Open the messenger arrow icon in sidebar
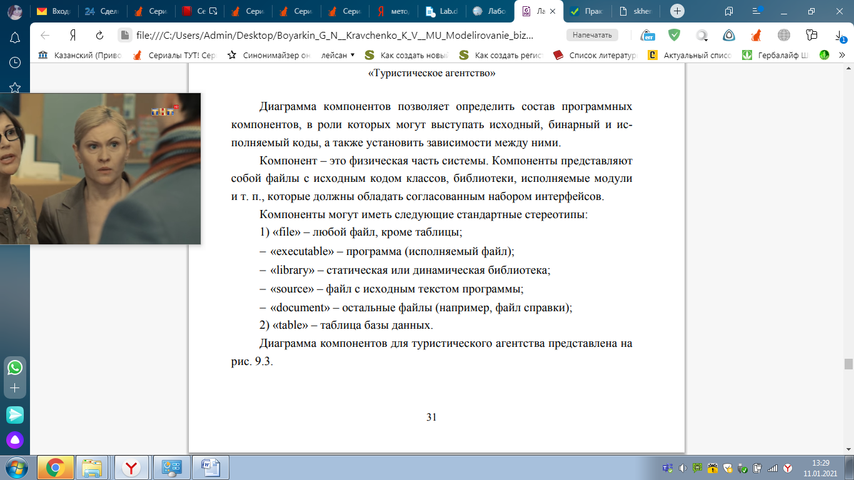Viewport: 854px width, 480px height. (x=15, y=414)
